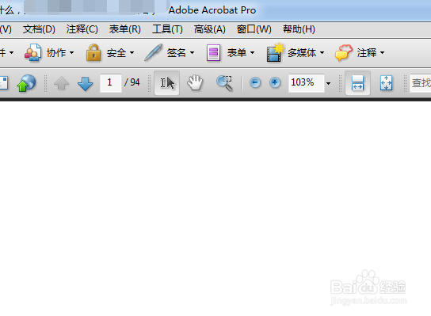Image resolution: width=431 pixels, height=316 pixels.
Task: Toggle fit full page view
Action: click(386, 83)
